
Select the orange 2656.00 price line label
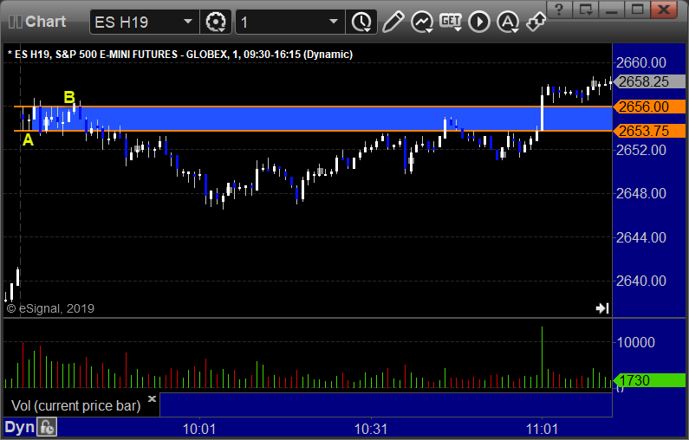[648, 107]
